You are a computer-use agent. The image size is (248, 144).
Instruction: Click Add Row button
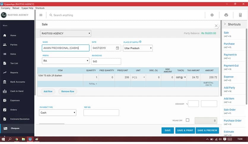[48, 92]
